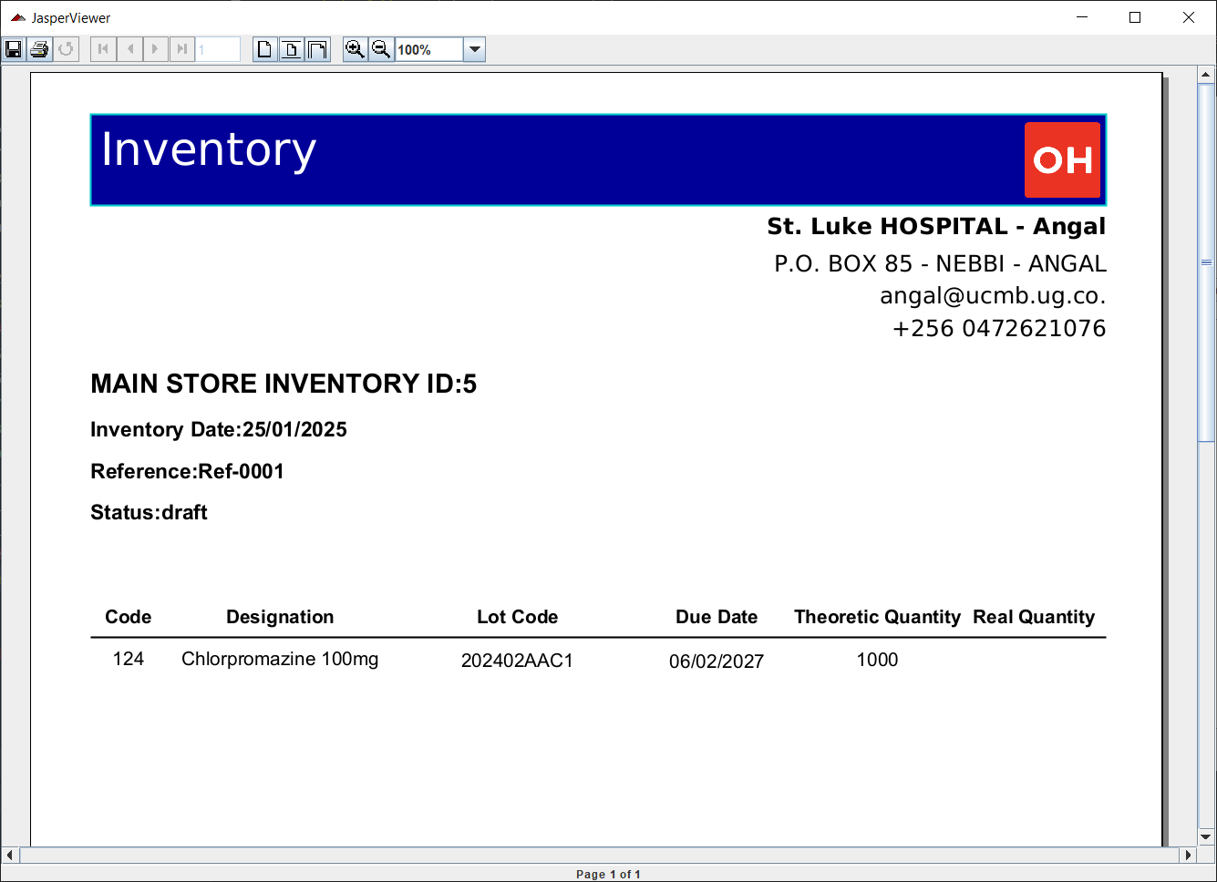Click the Zoom out magnifier icon

coord(381,49)
